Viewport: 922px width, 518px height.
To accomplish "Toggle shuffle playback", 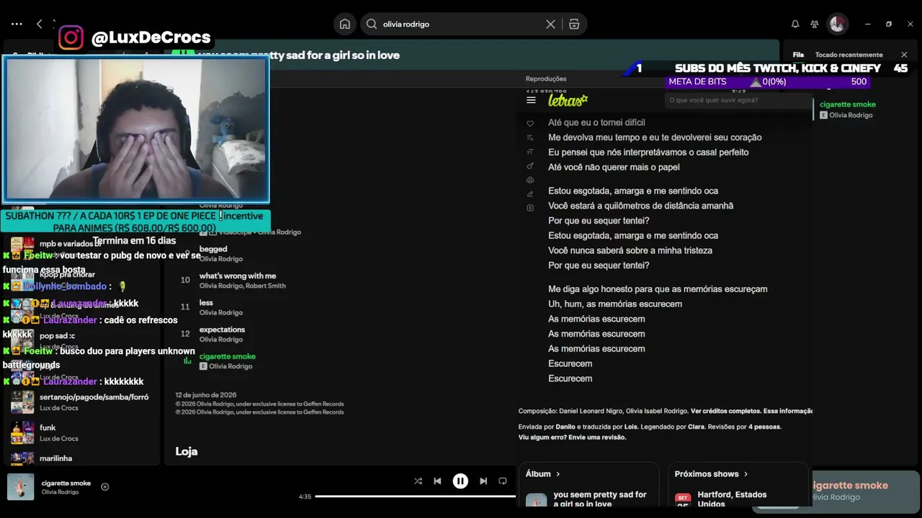I will point(418,481).
